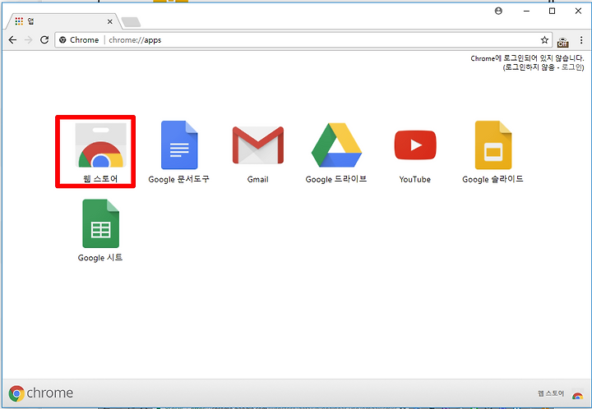Image resolution: width=592 pixels, height=409 pixels.
Task: Open the Gmail app icon
Action: coord(258,145)
